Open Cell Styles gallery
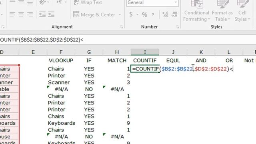Screen dimensions: 256x144 click(x=242, y=11)
